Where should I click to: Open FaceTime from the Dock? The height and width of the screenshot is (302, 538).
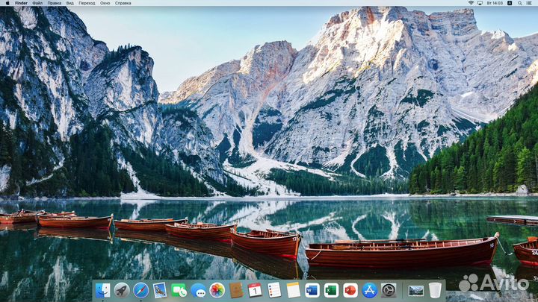(x=179, y=290)
